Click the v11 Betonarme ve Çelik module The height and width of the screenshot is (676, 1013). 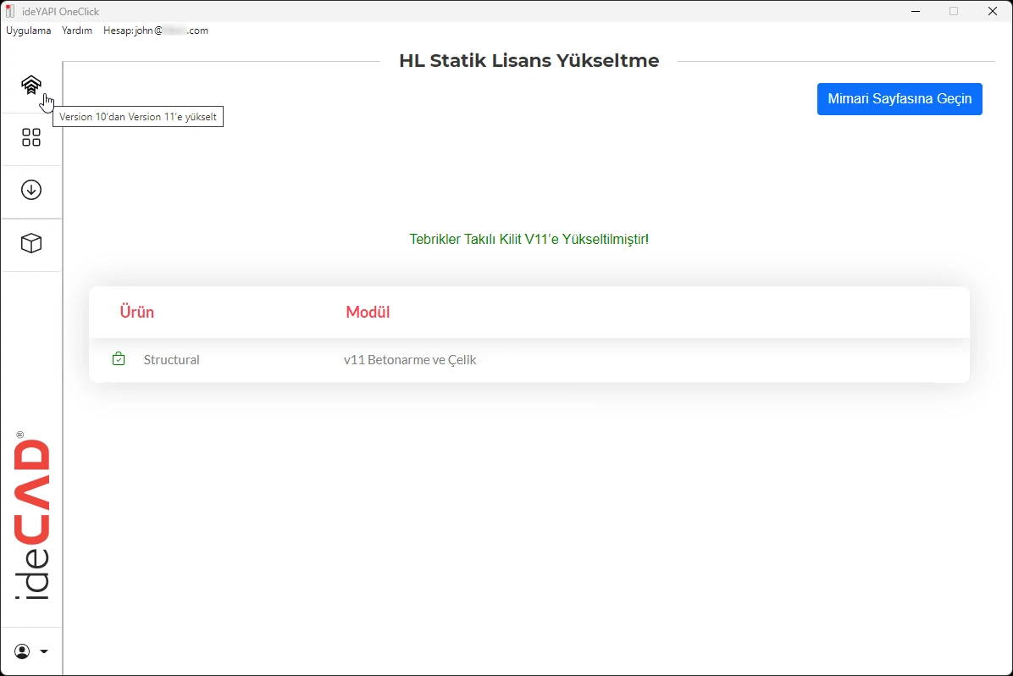410,360
